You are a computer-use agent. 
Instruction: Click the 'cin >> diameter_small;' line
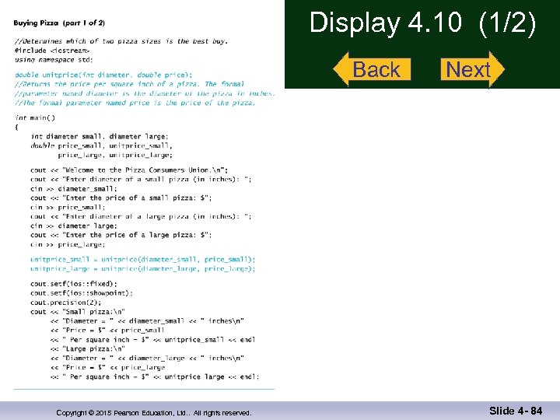[x=74, y=188]
